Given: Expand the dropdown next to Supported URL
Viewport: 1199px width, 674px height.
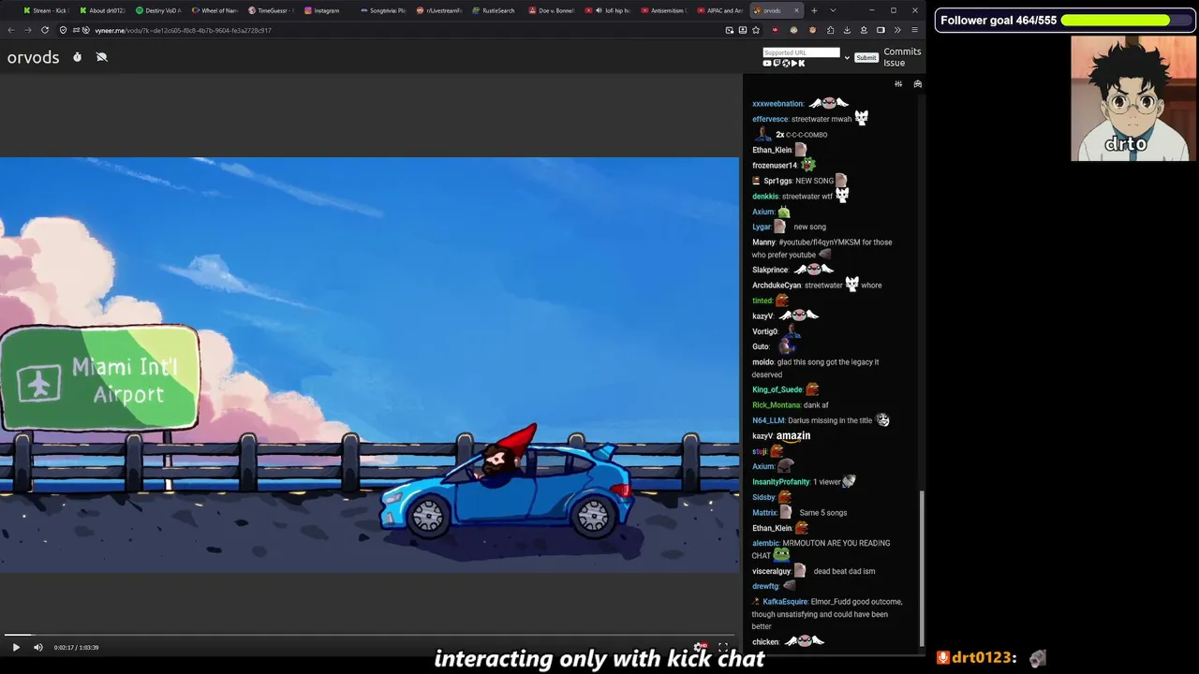Looking at the screenshot, I should coord(847,57).
